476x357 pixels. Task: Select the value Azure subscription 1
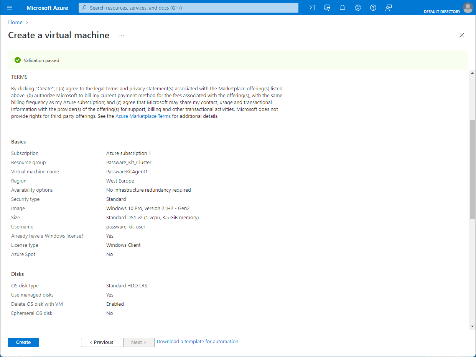(x=128, y=153)
